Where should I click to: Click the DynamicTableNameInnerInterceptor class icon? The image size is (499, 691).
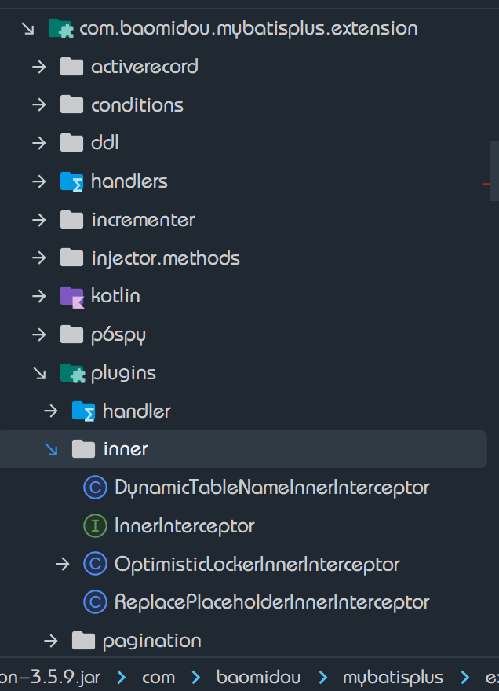point(95,488)
